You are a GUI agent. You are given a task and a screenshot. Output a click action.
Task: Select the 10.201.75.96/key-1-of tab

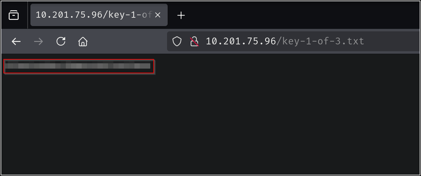point(93,15)
